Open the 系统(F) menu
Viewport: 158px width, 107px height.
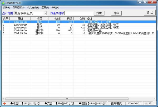point(6,8)
